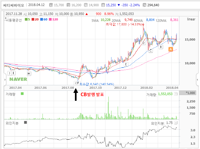The image size is (200, 149).
Task: Click the 15,000 price axis label
Action: coord(190,39)
